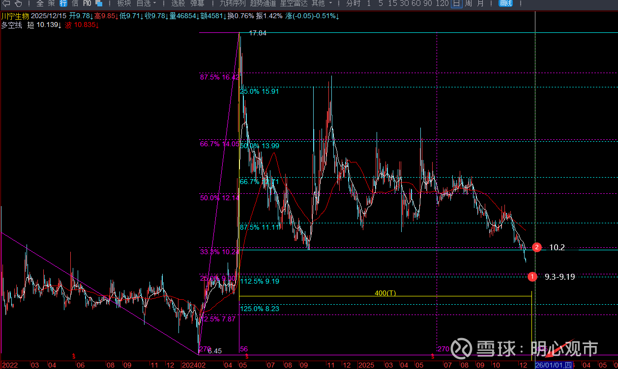
Task: Select the 90-minute period
Action: pyautogui.click(x=428, y=3)
